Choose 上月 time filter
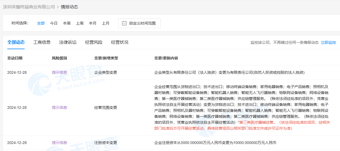 coord(106,23)
